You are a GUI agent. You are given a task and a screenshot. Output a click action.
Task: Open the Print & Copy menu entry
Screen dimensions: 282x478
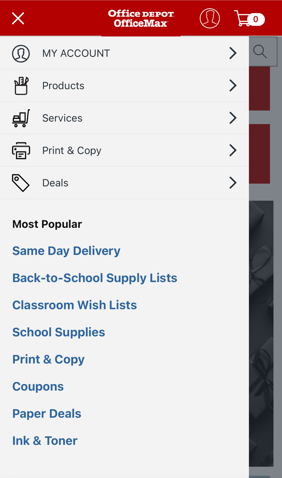(x=72, y=150)
